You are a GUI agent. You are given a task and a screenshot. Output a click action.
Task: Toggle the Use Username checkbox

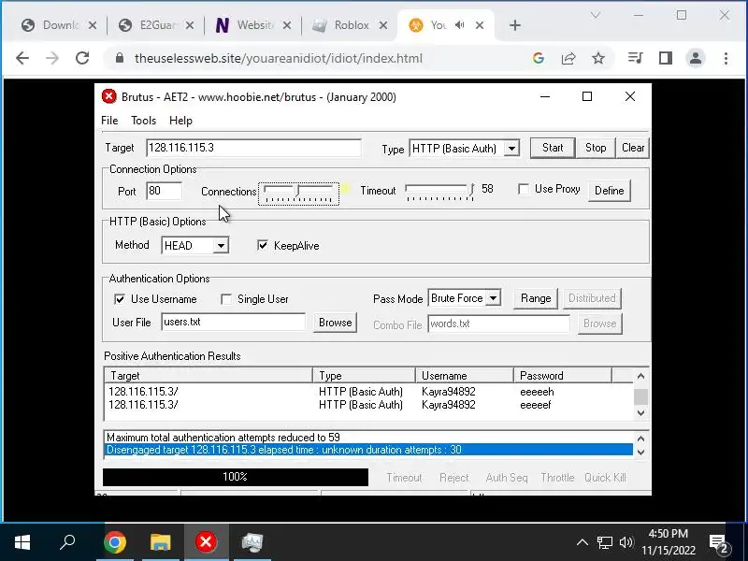tap(120, 299)
